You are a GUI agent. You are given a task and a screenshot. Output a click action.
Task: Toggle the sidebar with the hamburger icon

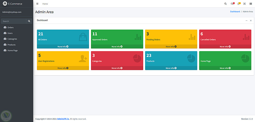pyautogui.click(x=37, y=4)
